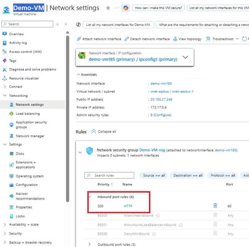Click Collapse all rules button
Viewport: 249px width, 247px height.
click(104, 132)
